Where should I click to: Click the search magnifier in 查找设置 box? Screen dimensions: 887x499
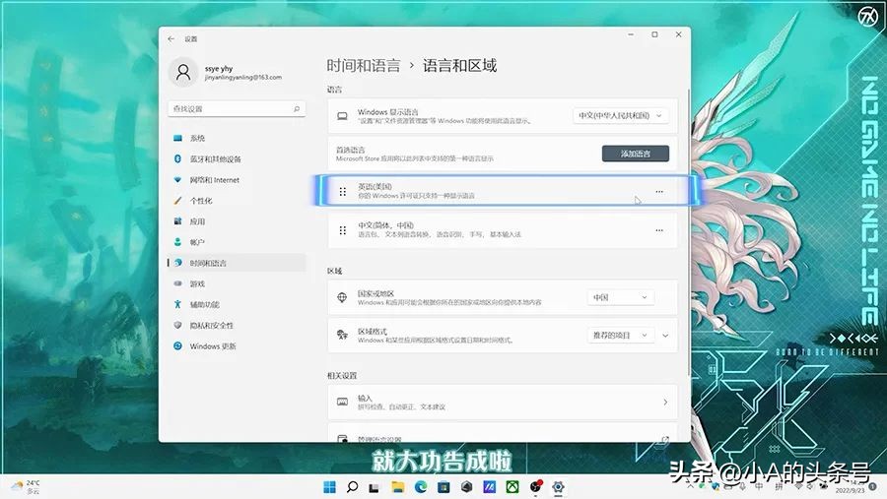(297, 108)
